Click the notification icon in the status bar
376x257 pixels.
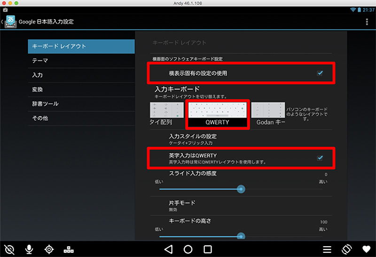click(x=5, y=10)
